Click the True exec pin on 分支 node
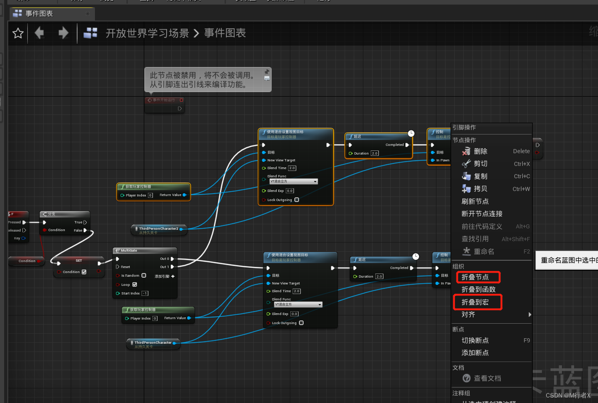This screenshot has width=598, height=403. tap(85, 222)
